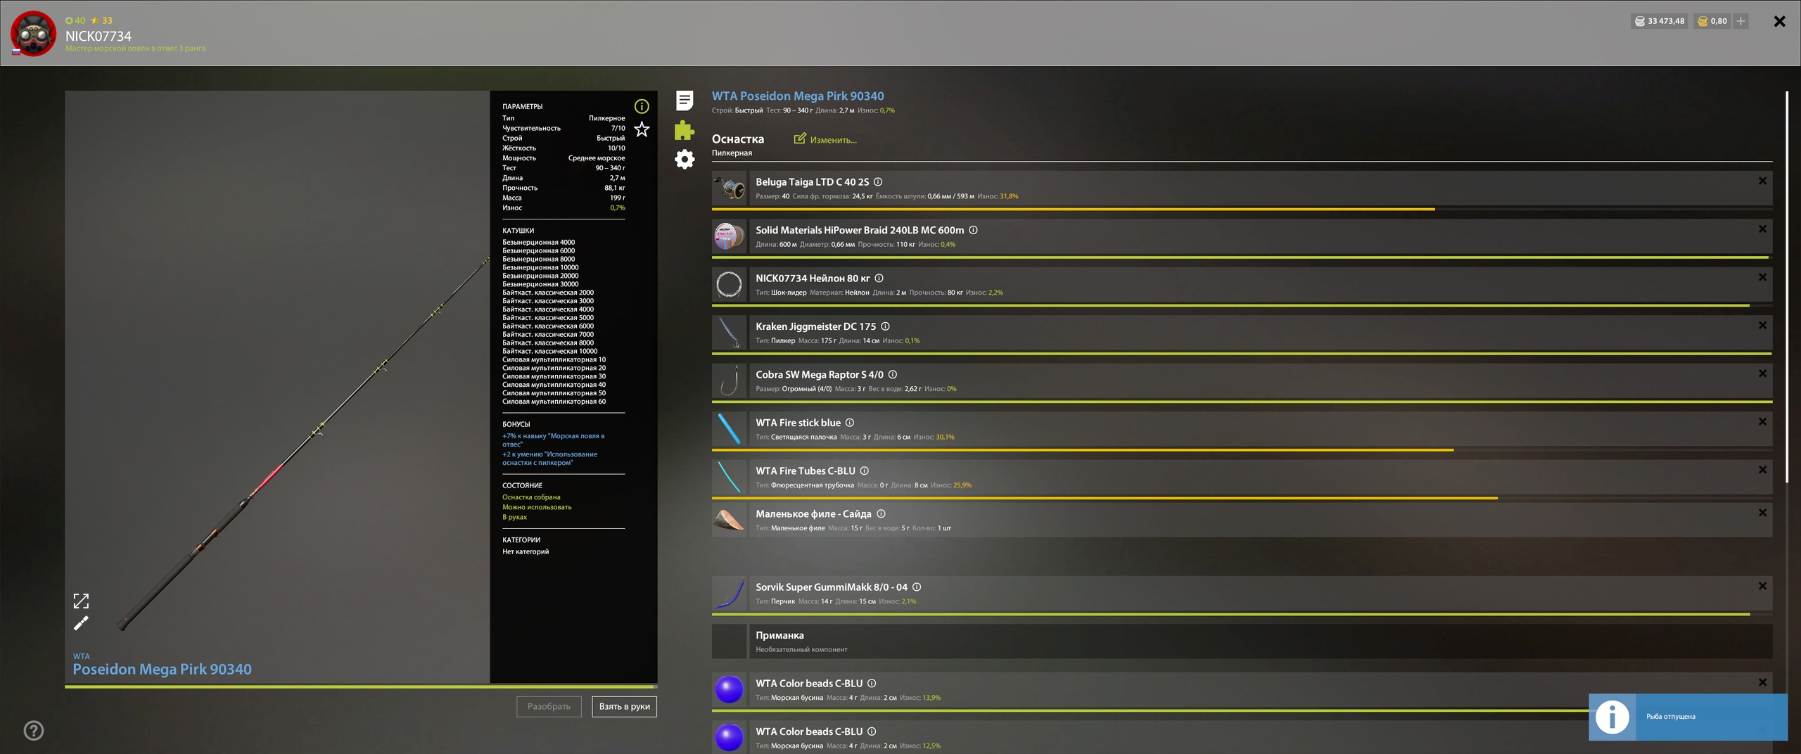Remove WTA Fire Tubes C-BLU
The height and width of the screenshot is (754, 1801).
click(1762, 470)
